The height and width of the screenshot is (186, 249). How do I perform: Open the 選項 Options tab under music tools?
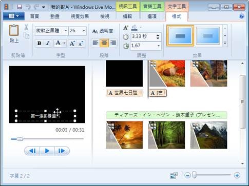[152, 16]
